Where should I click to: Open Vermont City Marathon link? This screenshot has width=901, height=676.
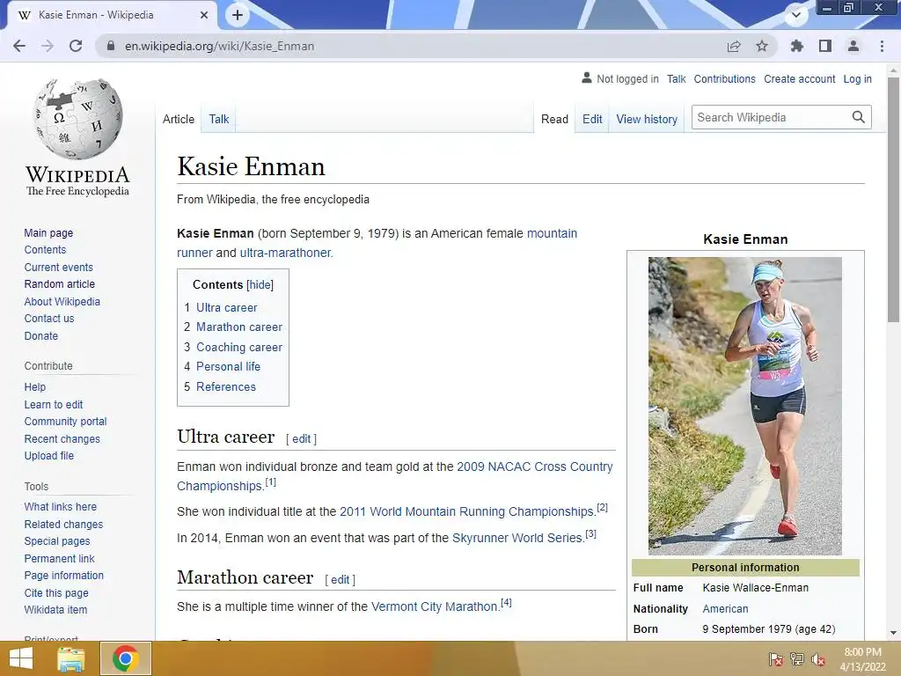(x=435, y=606)
